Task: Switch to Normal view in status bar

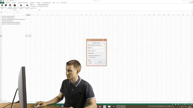Action: pos(172,104)
